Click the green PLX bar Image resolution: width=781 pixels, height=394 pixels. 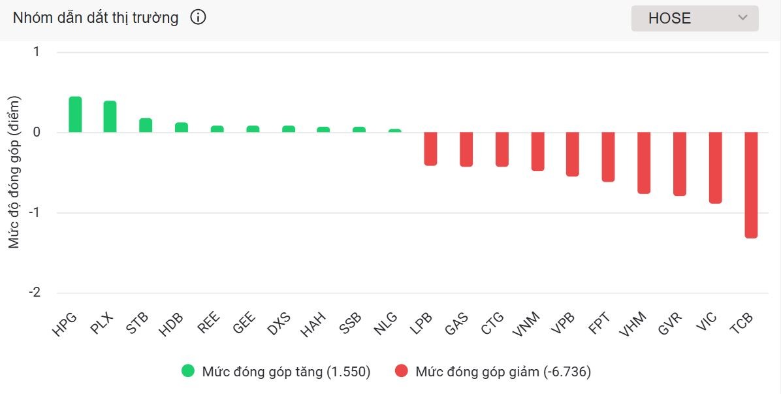pos(110,117)
